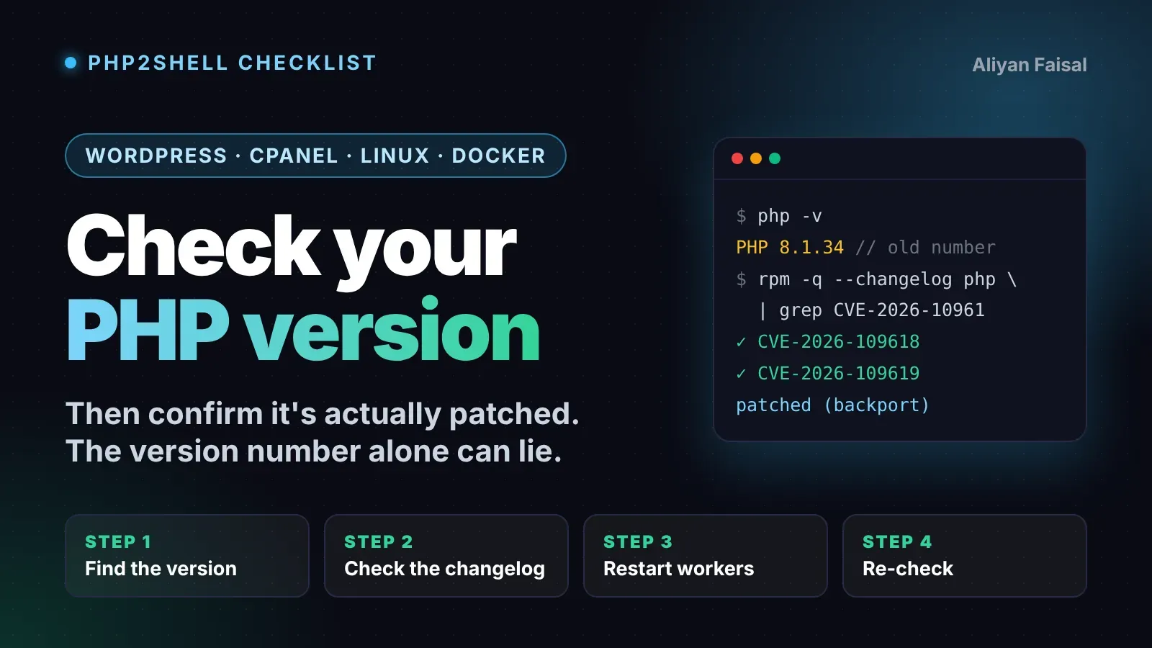Click 'The version number alone can lie.' line
The height and width of the screenshot is (648, 1152).
(x=314, y=451)
